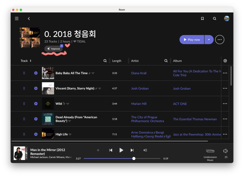244x177 pixels.
Task: Click the playlist cover art collage
Action: (30, 38)
